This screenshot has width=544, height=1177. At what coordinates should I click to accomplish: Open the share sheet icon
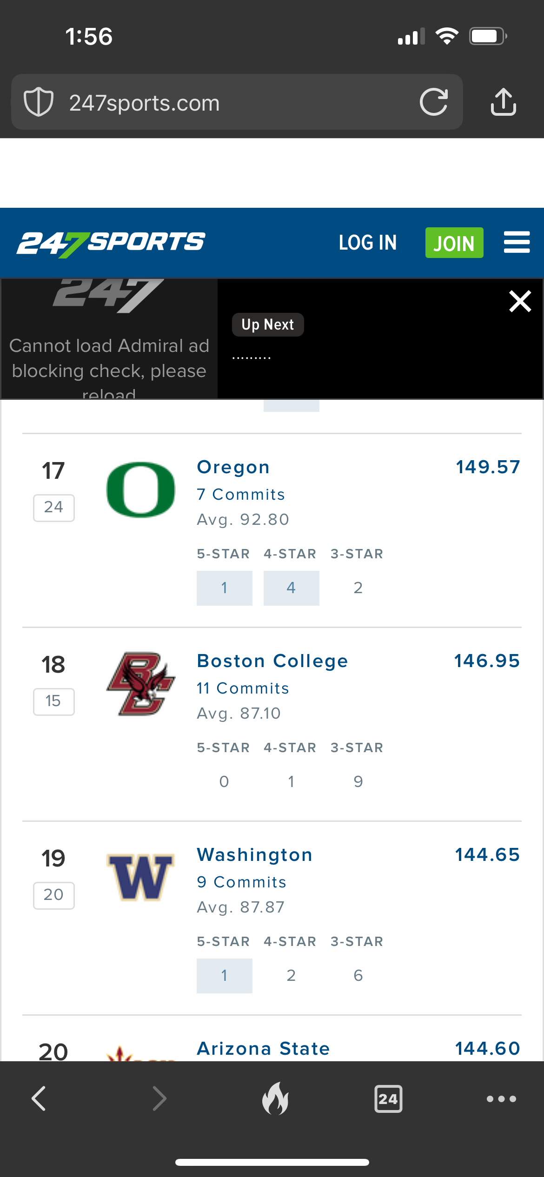tap(503, 102)
